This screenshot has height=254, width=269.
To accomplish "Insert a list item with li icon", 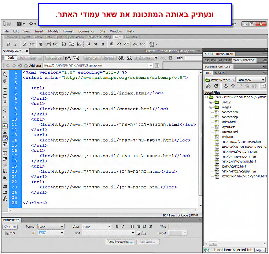I will [103, 44].
